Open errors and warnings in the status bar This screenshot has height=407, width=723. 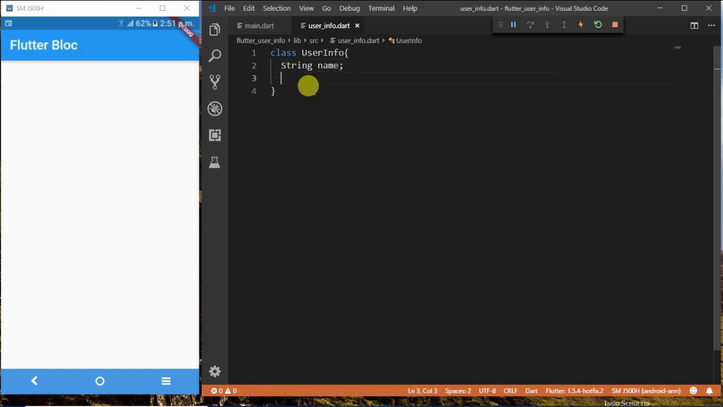pos(224,391)
